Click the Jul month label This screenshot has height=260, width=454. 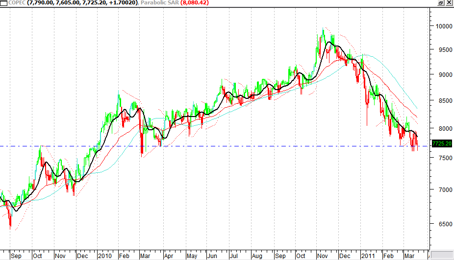pos(233,256)
